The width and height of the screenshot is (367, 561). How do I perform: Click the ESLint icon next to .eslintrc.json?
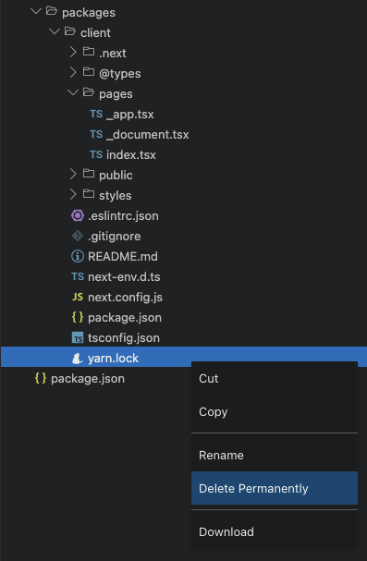(78, 215)
